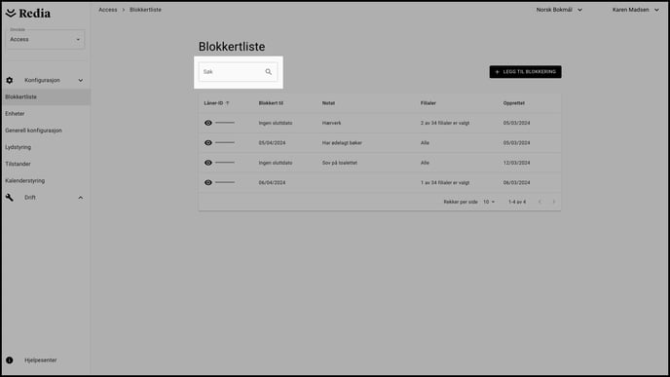
Task: Click the 05/04/2024 blocked-until date
Action: (x=272, y=143)
